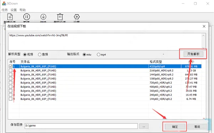
Task: Click the Pause toolbar icon
Action: pyautogui.click(x=26, y=17)
